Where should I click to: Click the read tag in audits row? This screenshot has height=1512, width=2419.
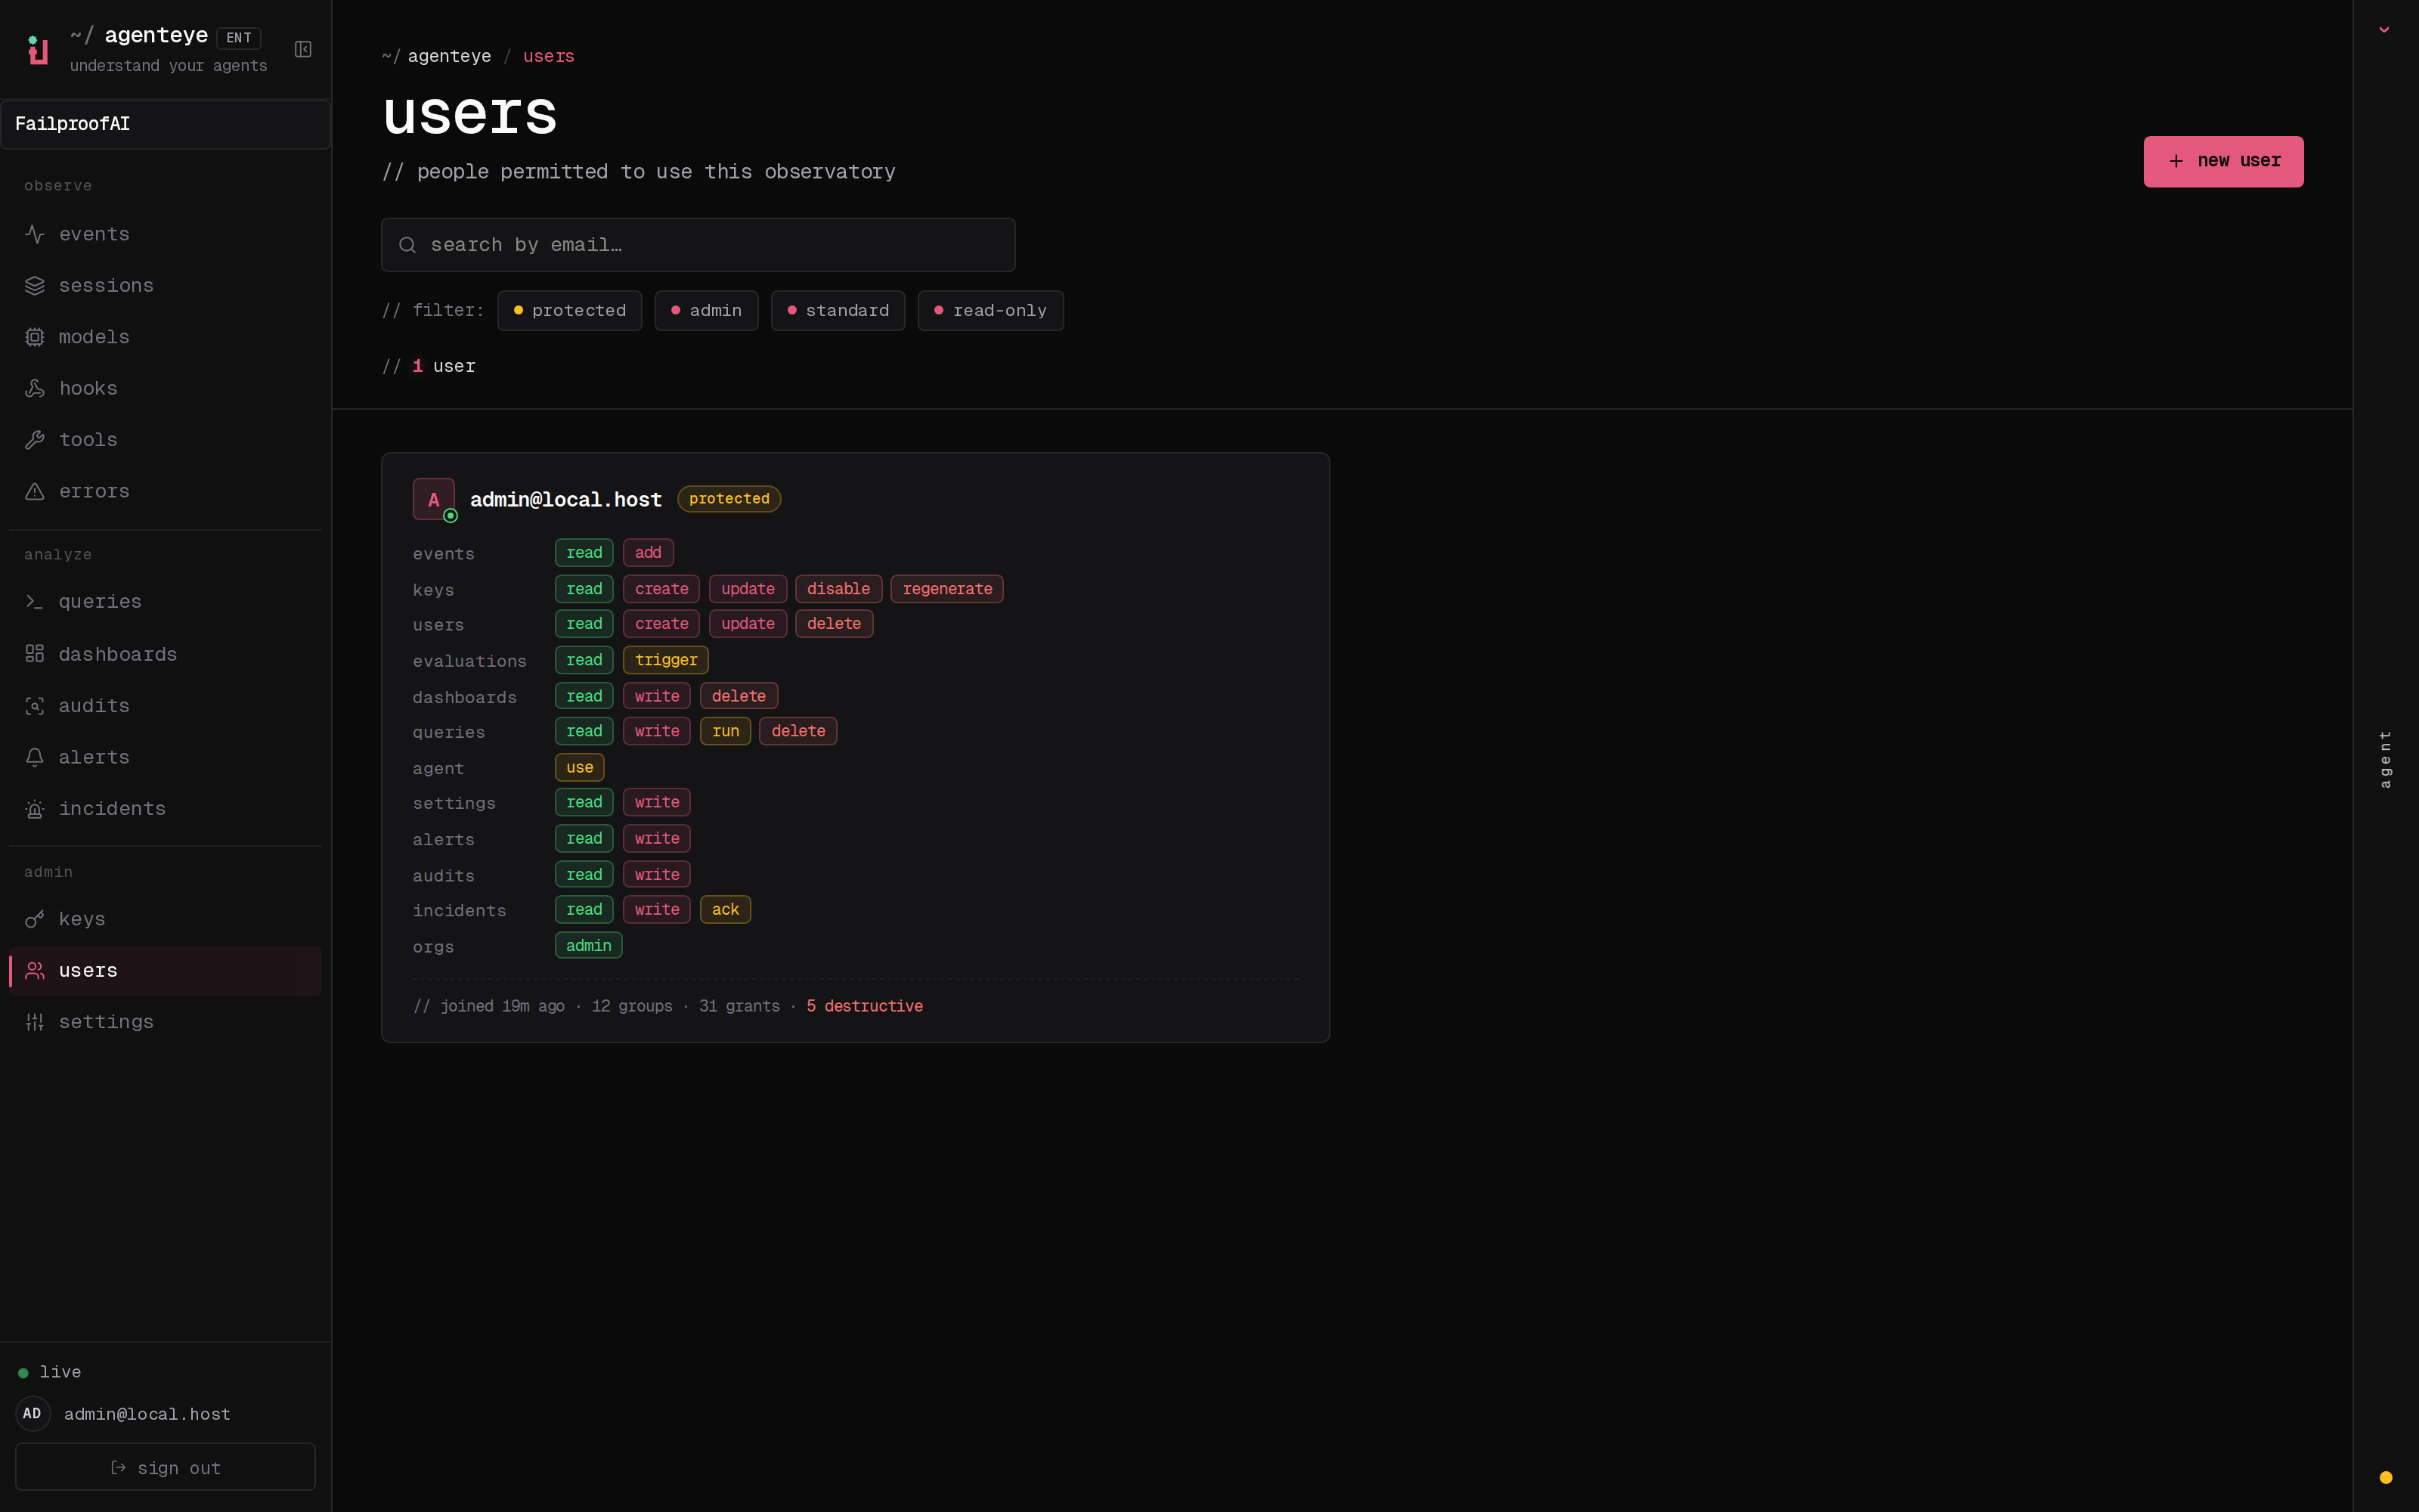584,874
